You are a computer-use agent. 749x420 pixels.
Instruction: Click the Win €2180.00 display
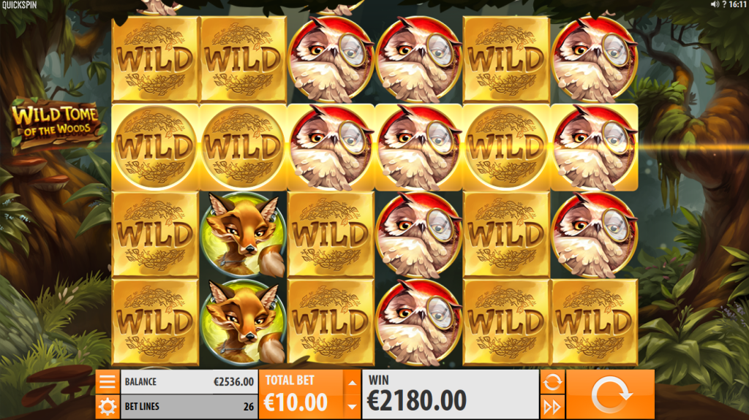tap(451, 394)
